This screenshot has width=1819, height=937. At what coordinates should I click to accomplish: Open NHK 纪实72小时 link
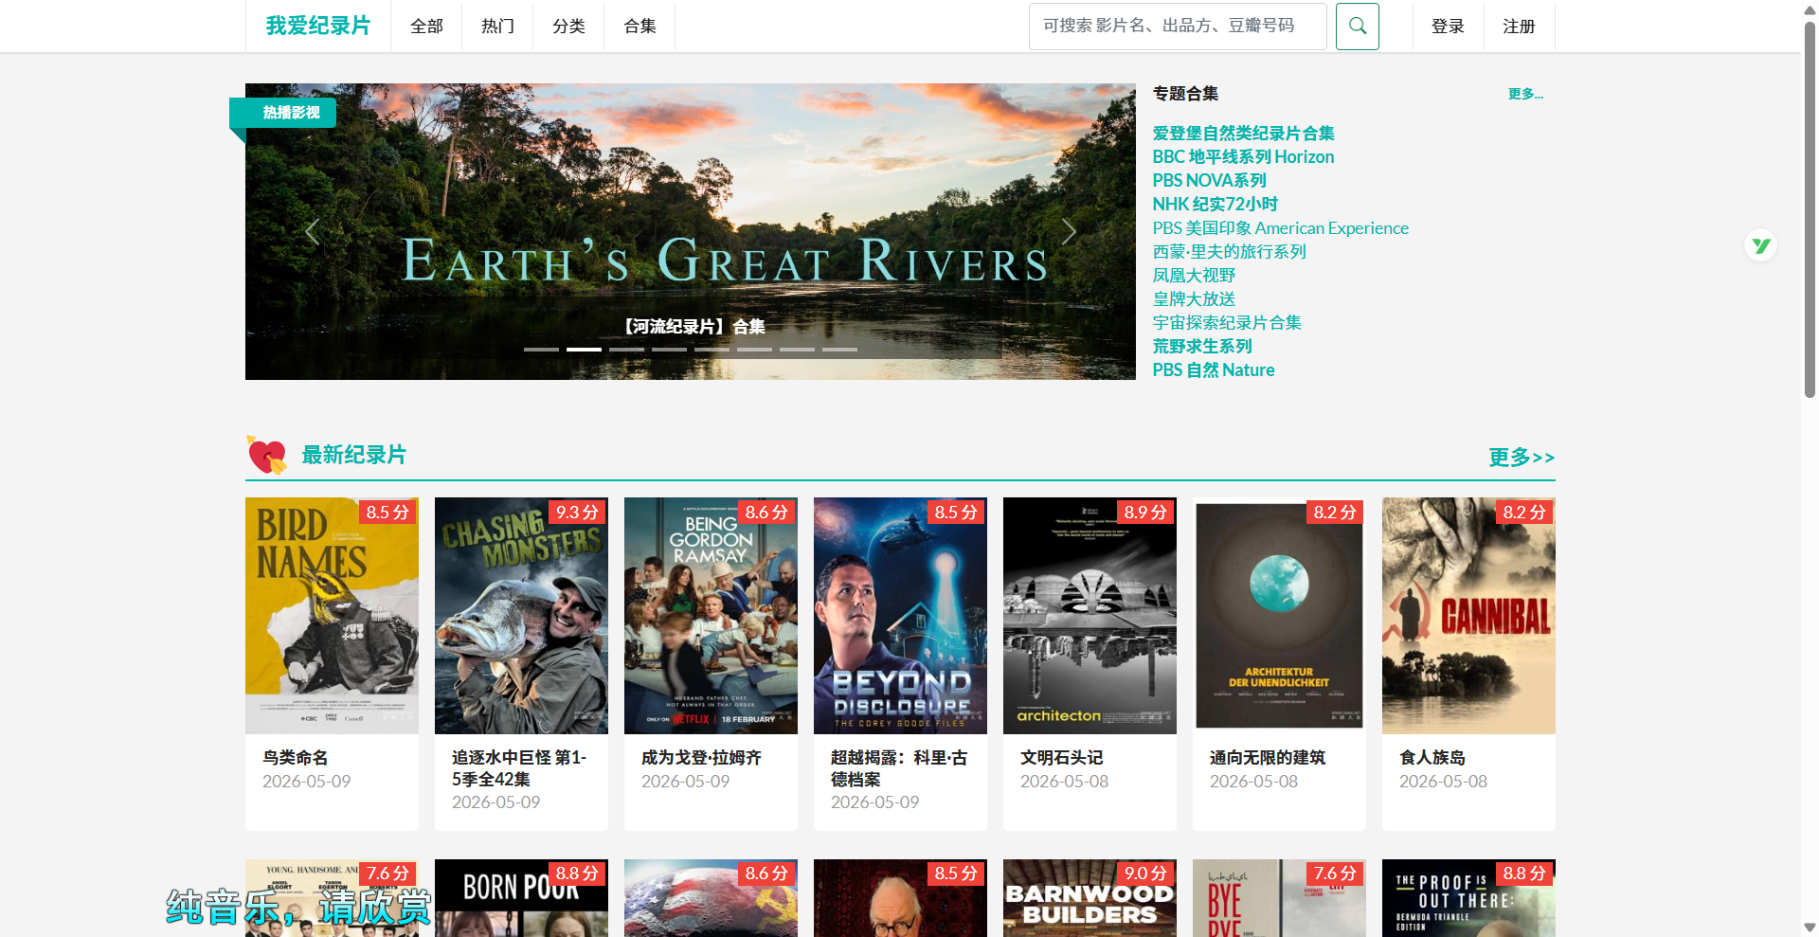point(1215,205)
